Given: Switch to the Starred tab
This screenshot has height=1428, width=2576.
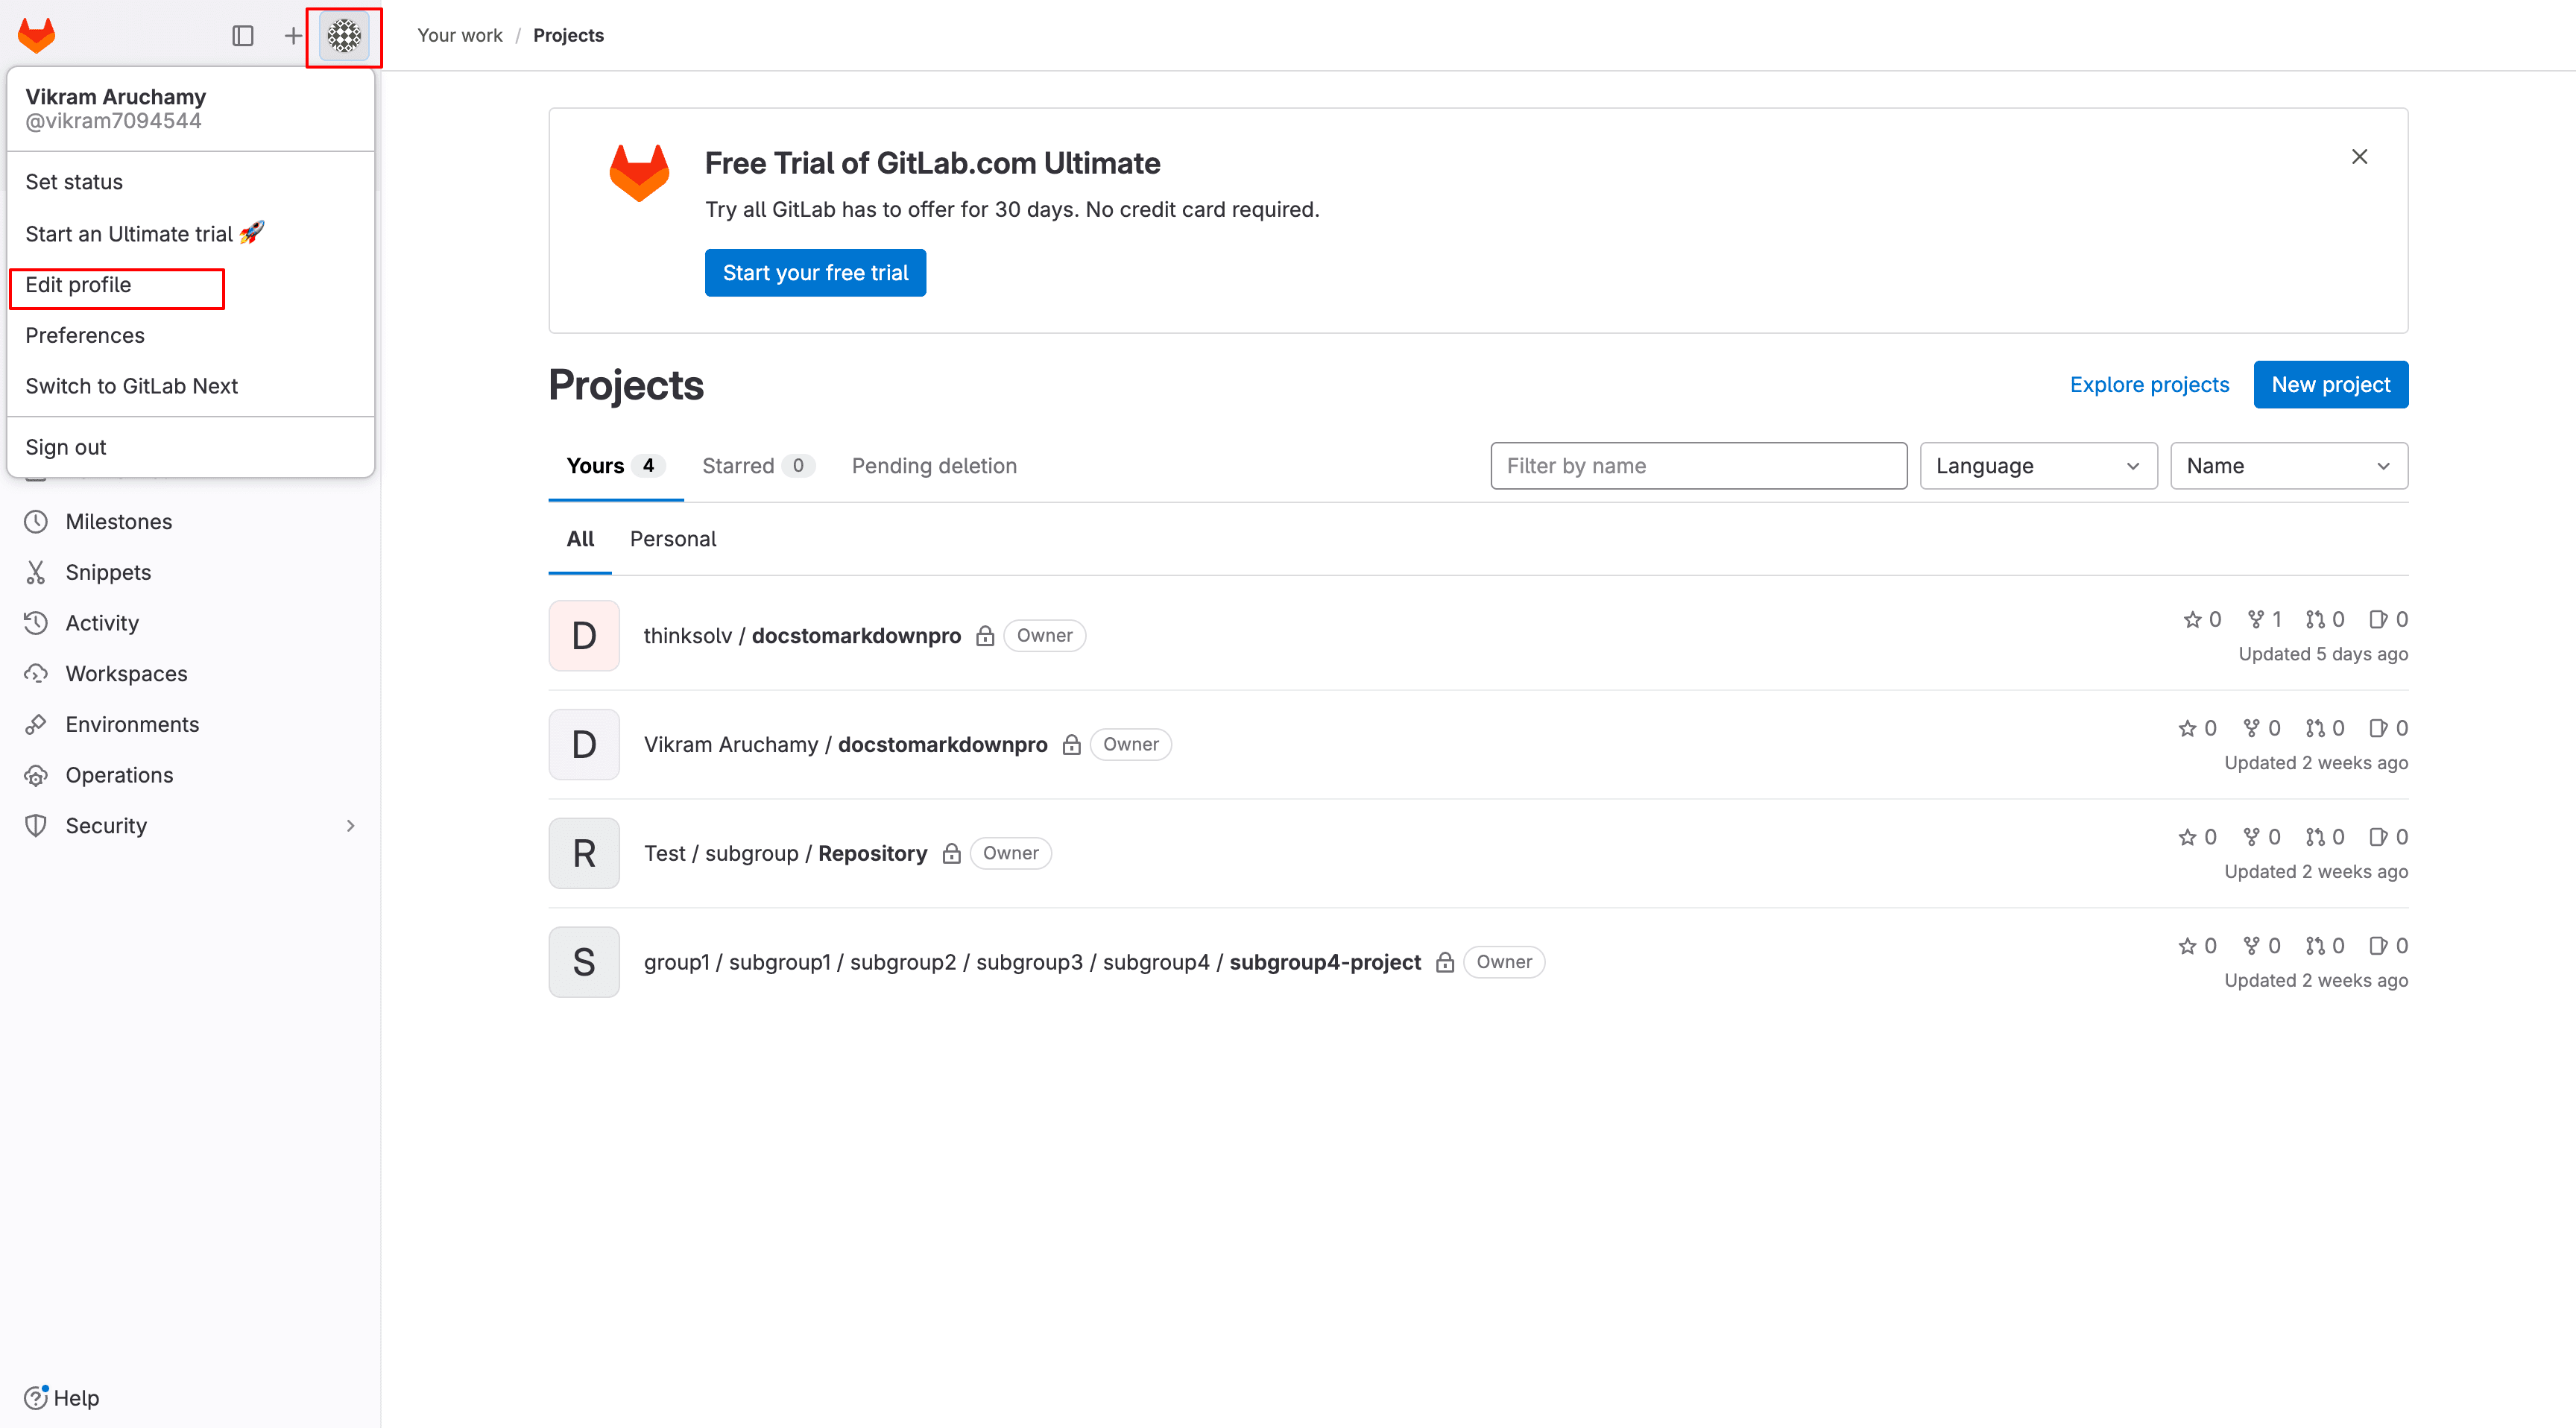Looking at the screenshot, I should [758, 466].
